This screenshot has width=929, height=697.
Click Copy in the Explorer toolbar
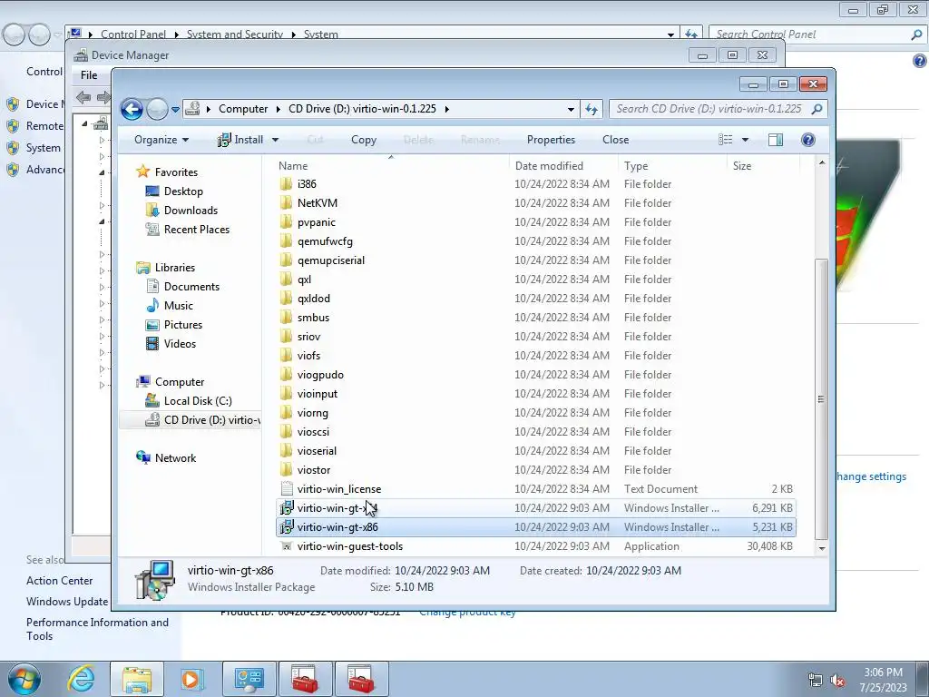(x=364, y=140)
